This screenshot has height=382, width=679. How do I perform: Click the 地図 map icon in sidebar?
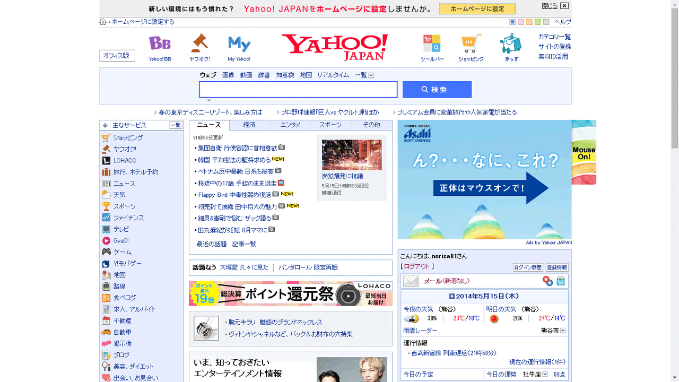tap(106, 275)
